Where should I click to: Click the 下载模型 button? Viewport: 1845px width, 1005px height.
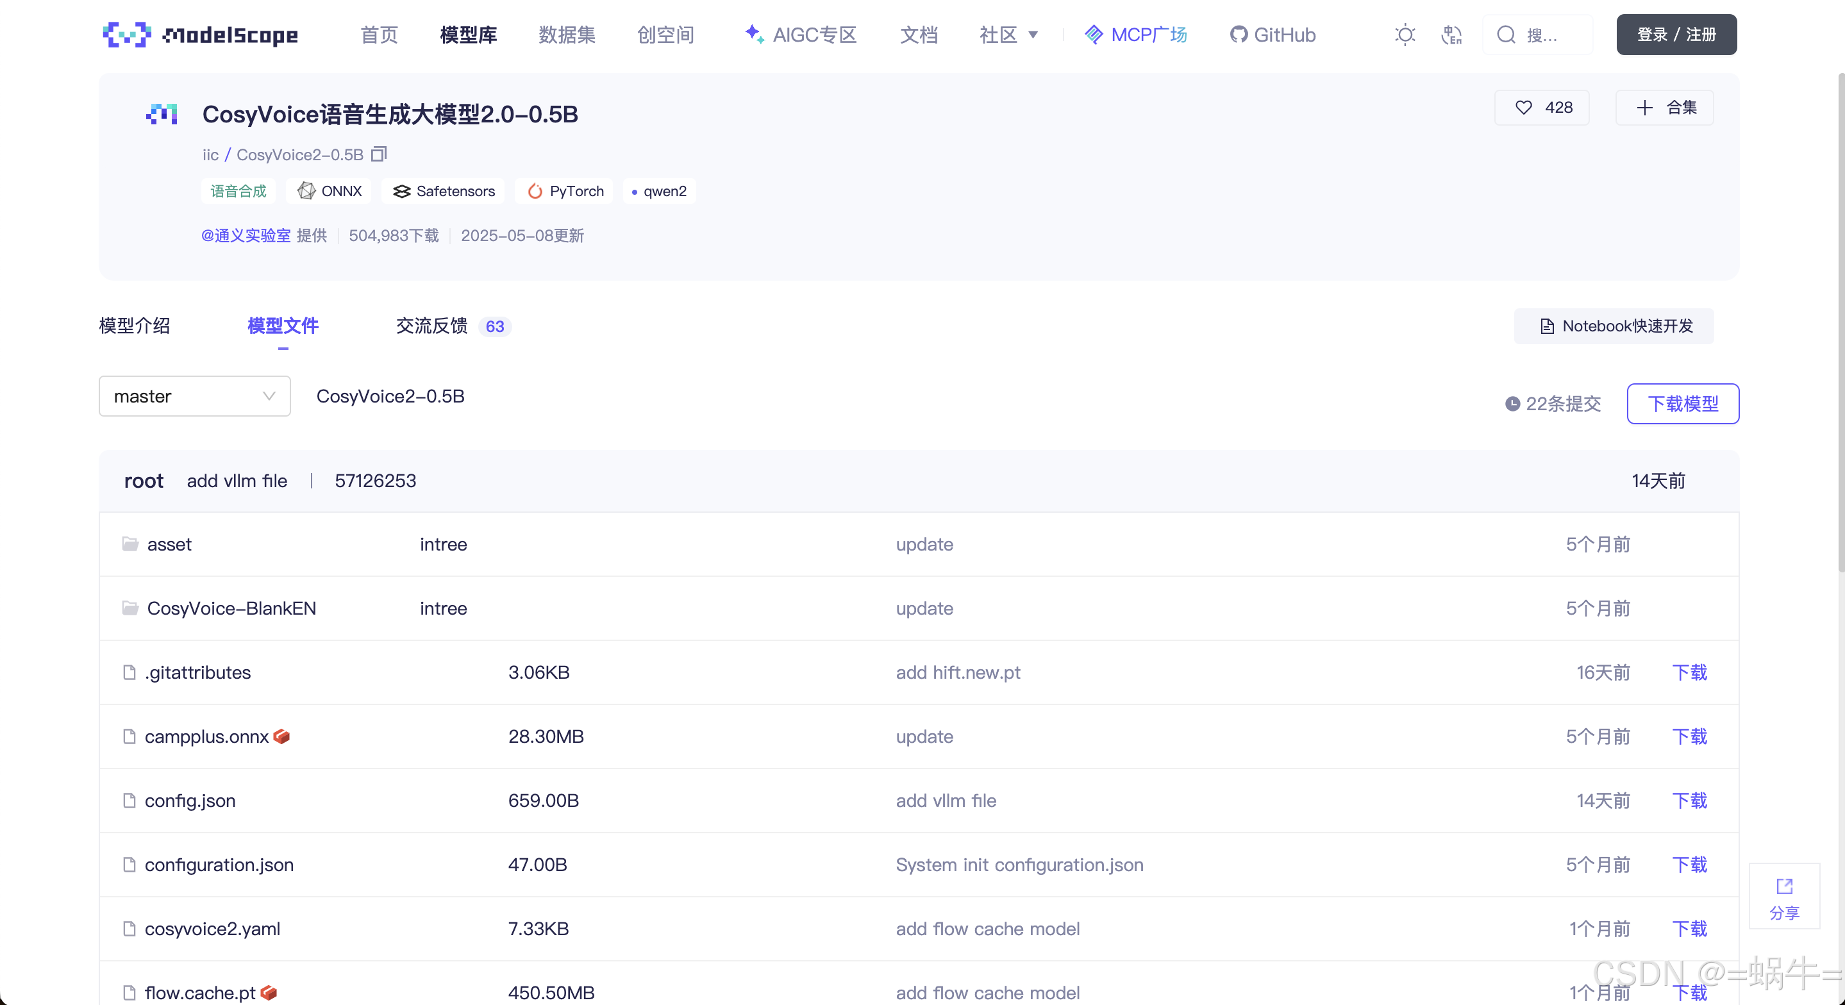(x=1682, y=403)
